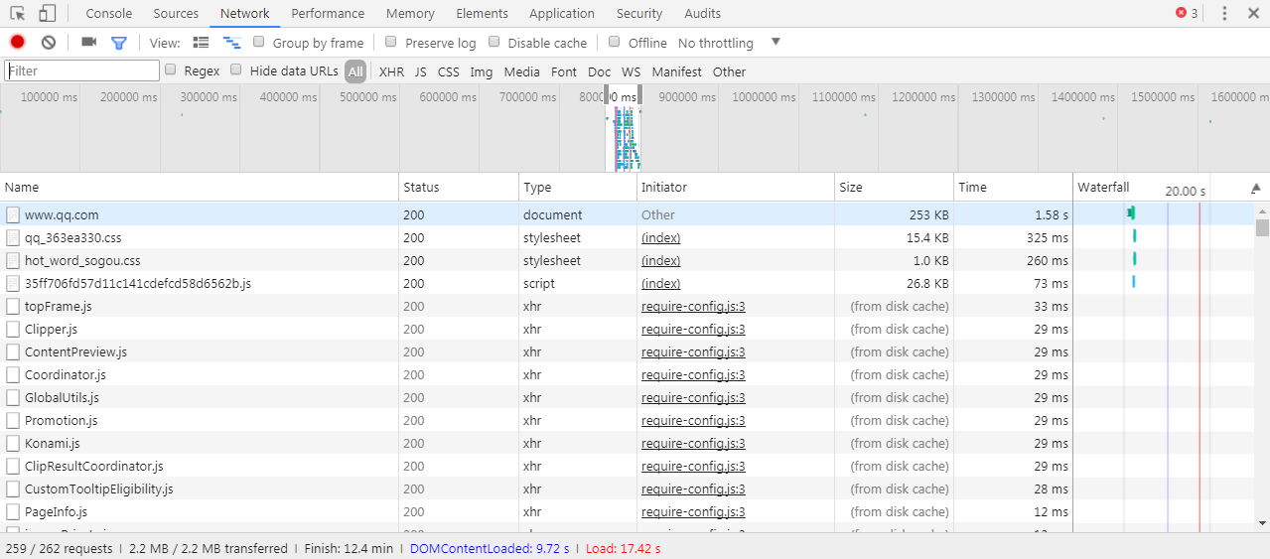This screenshot has width=1270, height=559.
Task: Sort by the Time column header
Action: coord(1013,187)
